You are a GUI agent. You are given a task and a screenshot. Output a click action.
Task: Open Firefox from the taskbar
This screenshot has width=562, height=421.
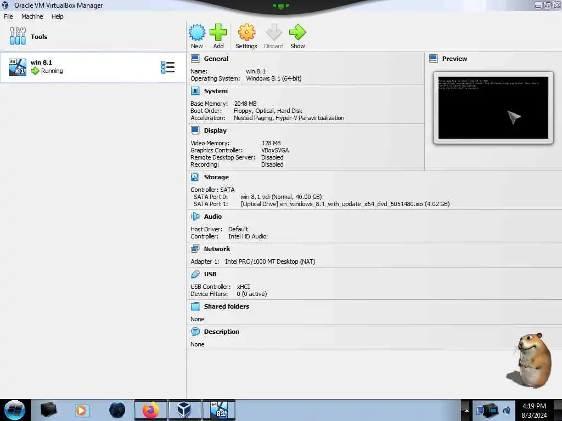[x=151, y=410]
